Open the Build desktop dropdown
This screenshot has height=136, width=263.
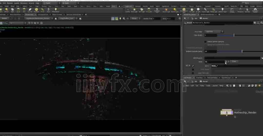point(52,3)
